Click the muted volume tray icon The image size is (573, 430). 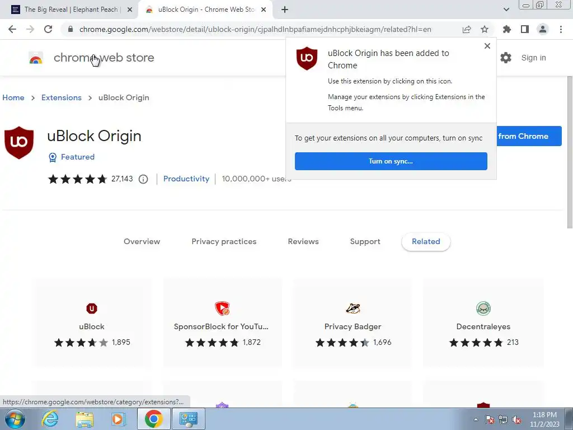pyautogui.click(x=516, y=419)
